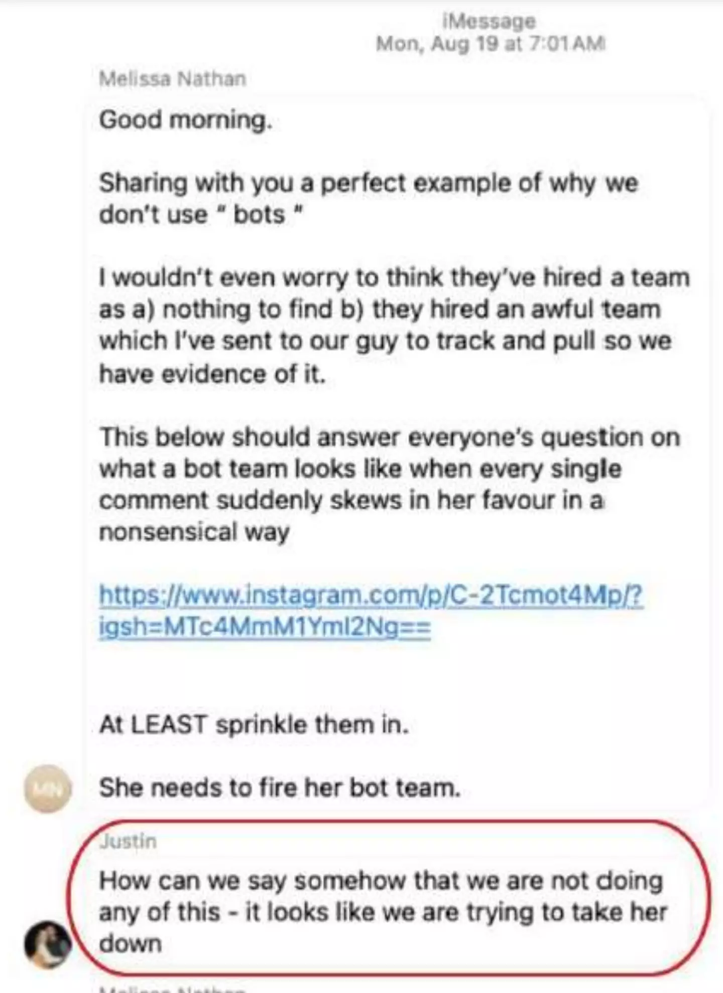Click the "I wouldn't even worry" line

[394, 278]
